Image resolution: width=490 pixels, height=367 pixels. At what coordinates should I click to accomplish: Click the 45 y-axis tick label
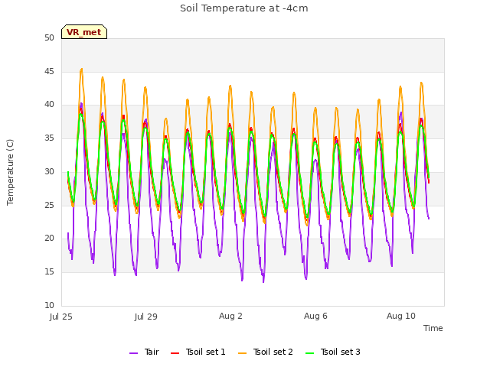tap(49, 71)
